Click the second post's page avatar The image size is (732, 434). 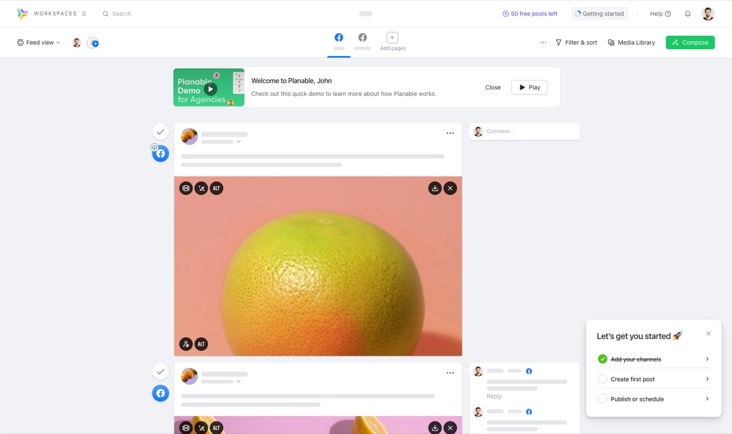coord(189,377)
